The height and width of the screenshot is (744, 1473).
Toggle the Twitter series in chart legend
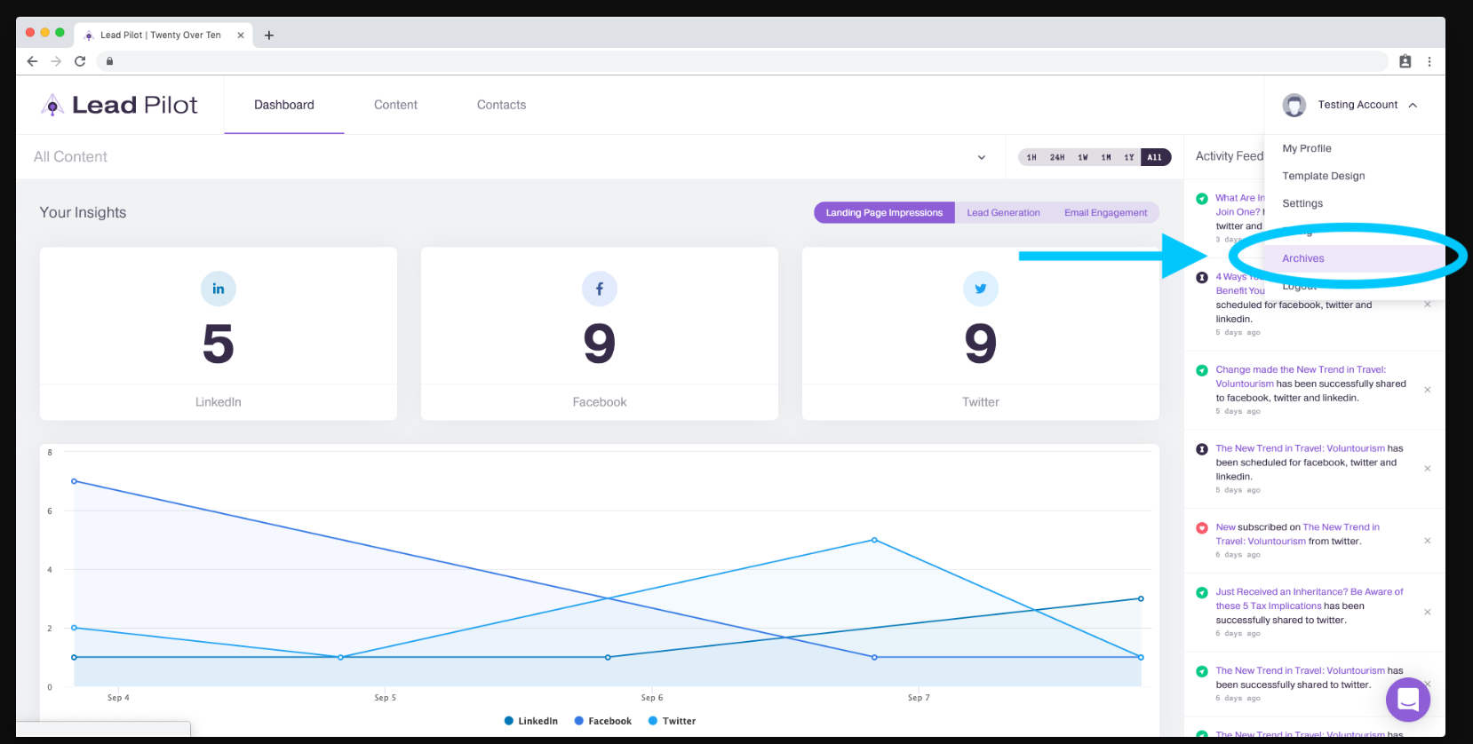673,721
